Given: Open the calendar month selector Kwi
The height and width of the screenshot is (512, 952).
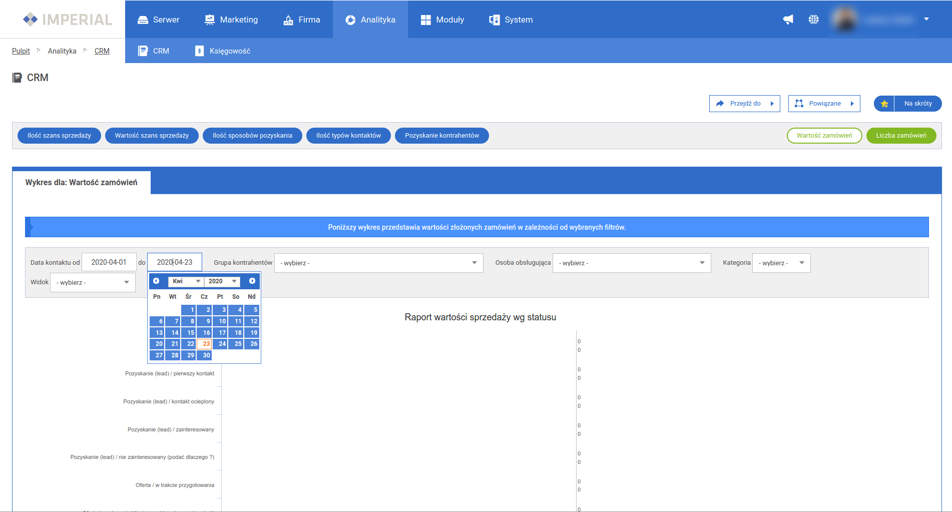Looking at the screenshot, I should click(185, 281).
